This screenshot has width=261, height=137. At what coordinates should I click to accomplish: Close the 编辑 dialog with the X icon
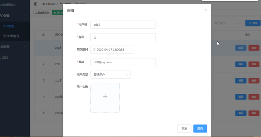click(x=206, y=10)
